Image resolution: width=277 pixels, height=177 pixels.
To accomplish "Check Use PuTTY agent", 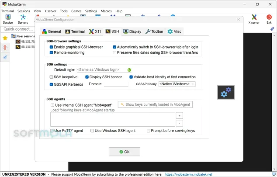I will point(52,131).
